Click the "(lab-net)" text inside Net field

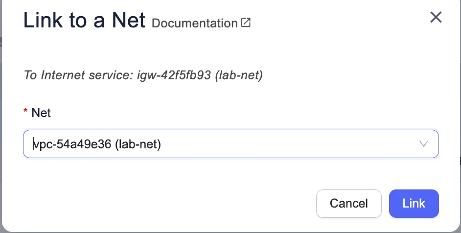click(x=138, y=144)
